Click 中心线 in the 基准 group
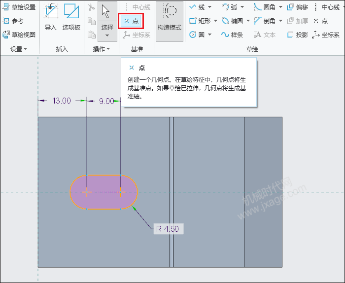 138,7
